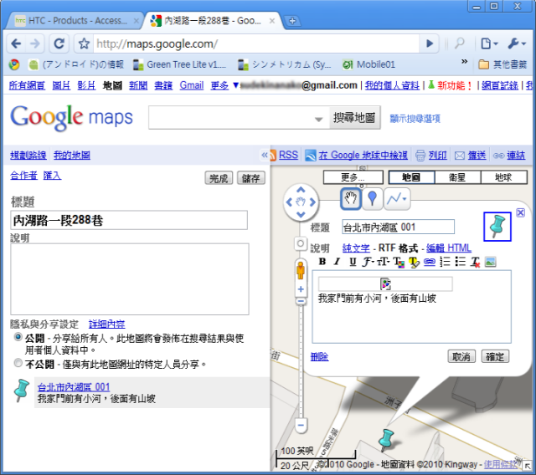Select the add placemark tool
This screenshot has width=536, height=475.
(x=372, y=198)
